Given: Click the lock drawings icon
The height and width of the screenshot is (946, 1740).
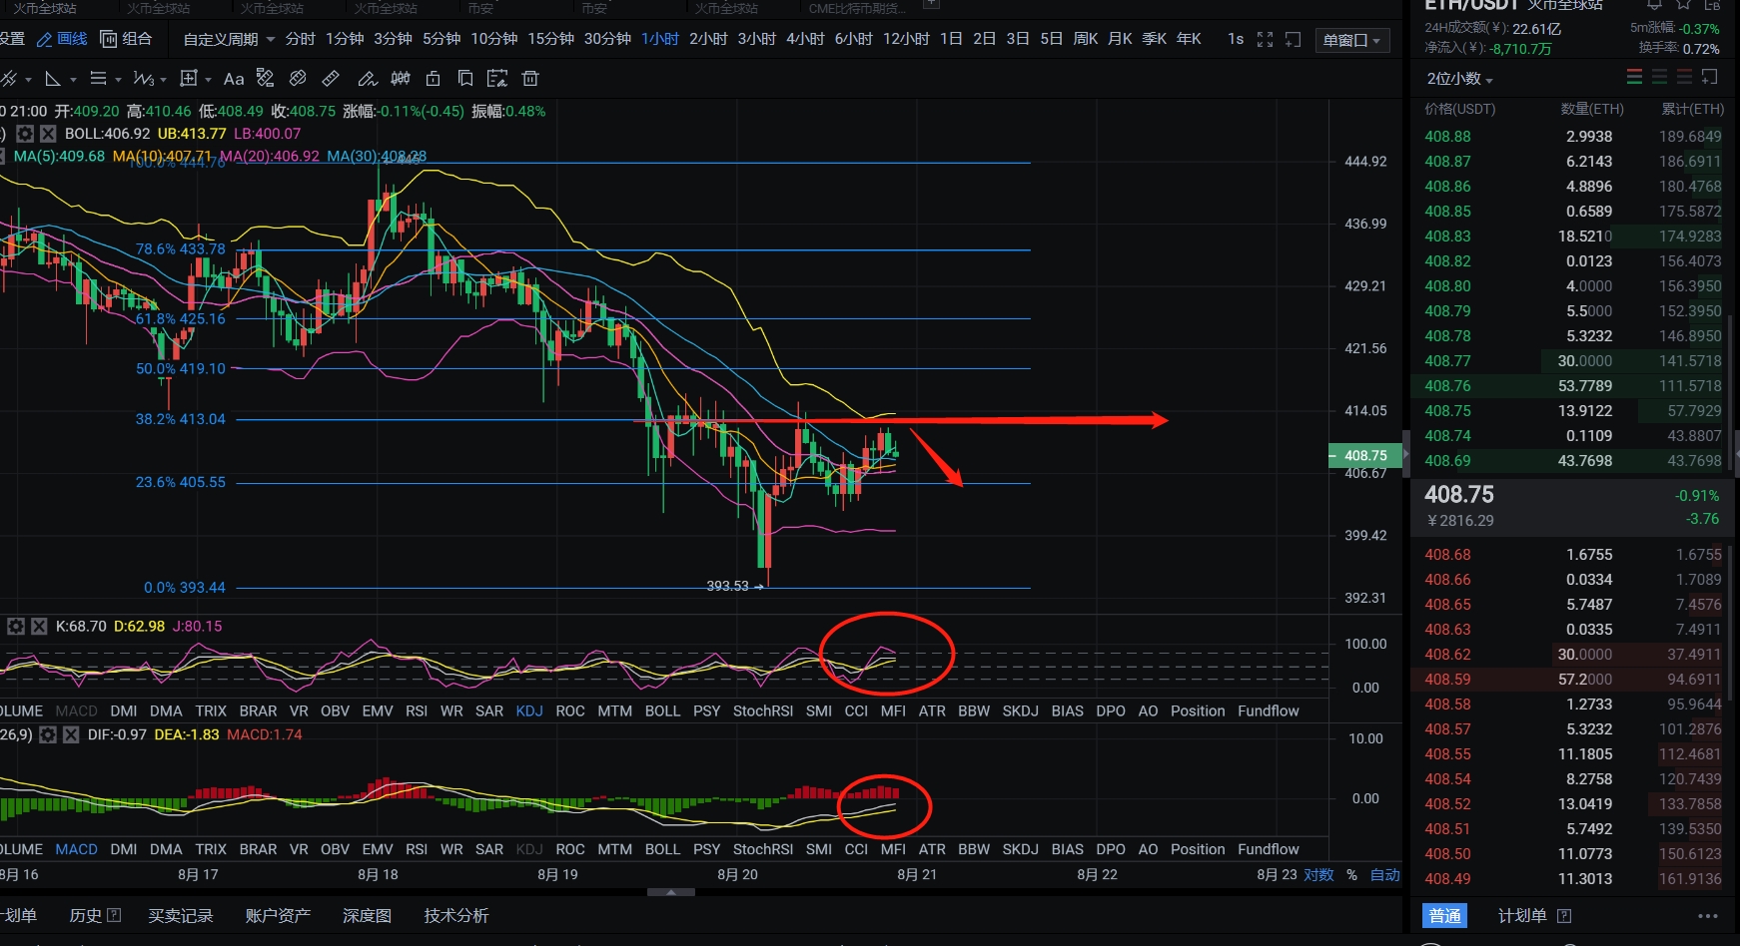Looking at the screenshot, I should point(433,78).
